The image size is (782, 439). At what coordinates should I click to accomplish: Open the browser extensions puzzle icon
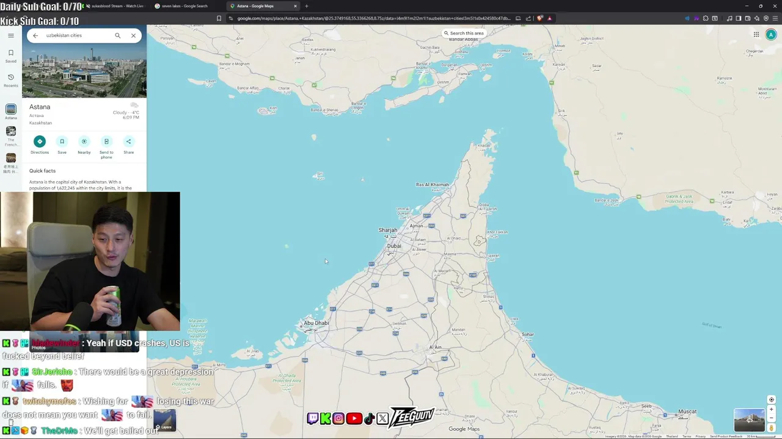tap(706, 18)
